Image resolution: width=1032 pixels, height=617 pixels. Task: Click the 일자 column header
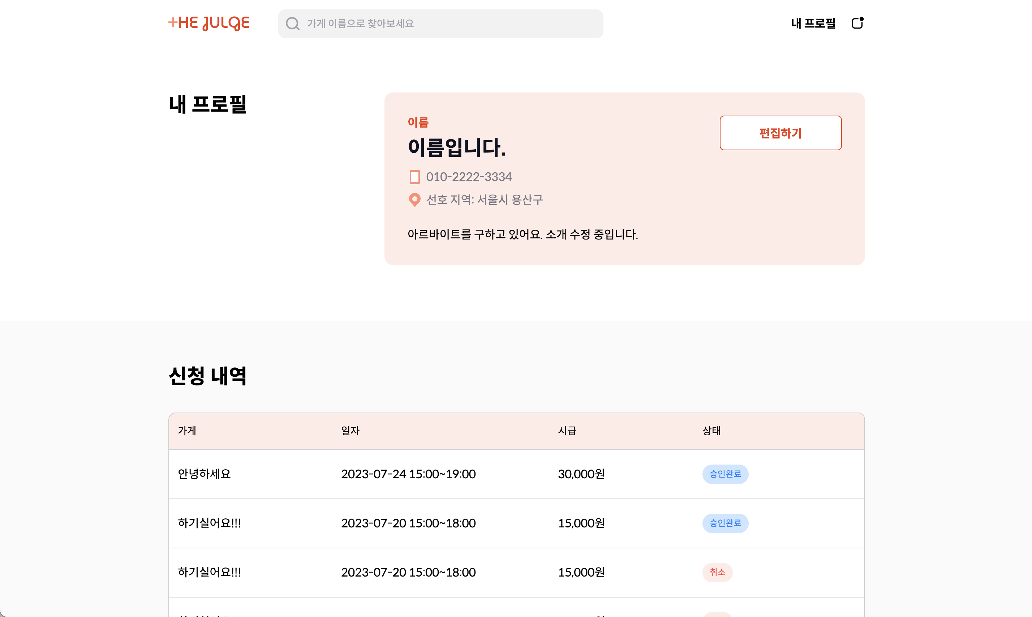tap(350, 431)
